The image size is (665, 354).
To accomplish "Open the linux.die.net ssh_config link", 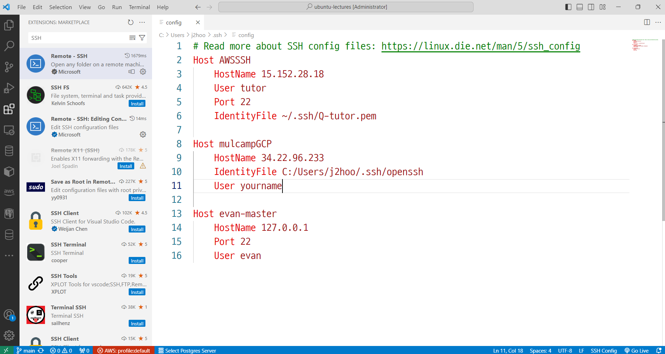I will coord(481,46).
